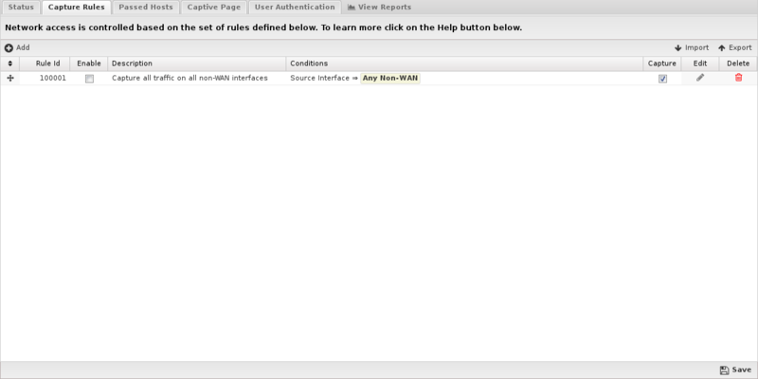Click the move handle icon of rule 100001

coord(10,78)
